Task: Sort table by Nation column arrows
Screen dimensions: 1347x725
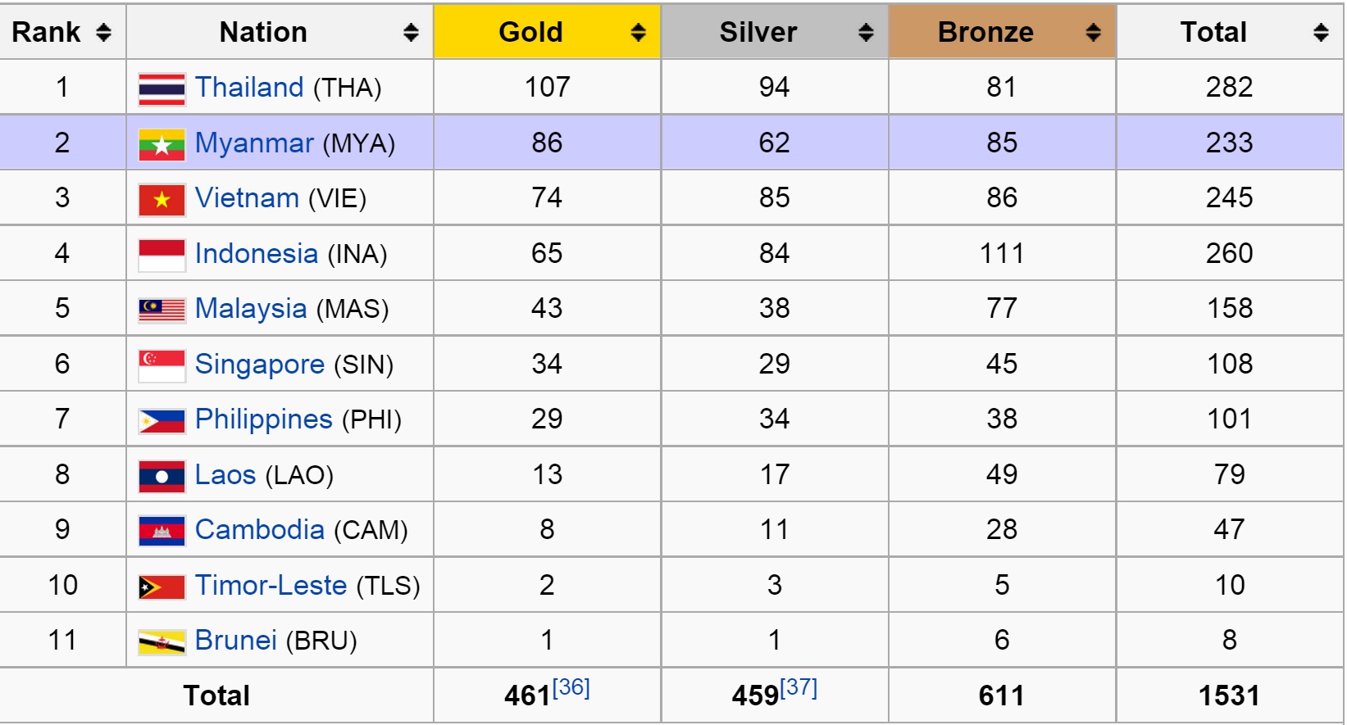Action: click(x=411, y=32)
